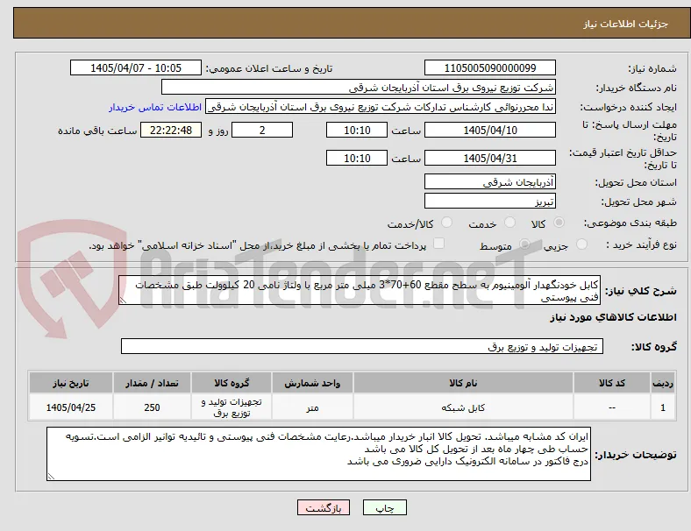
Task: Click the price validity time field 10:10
Action: coord(357,158)
